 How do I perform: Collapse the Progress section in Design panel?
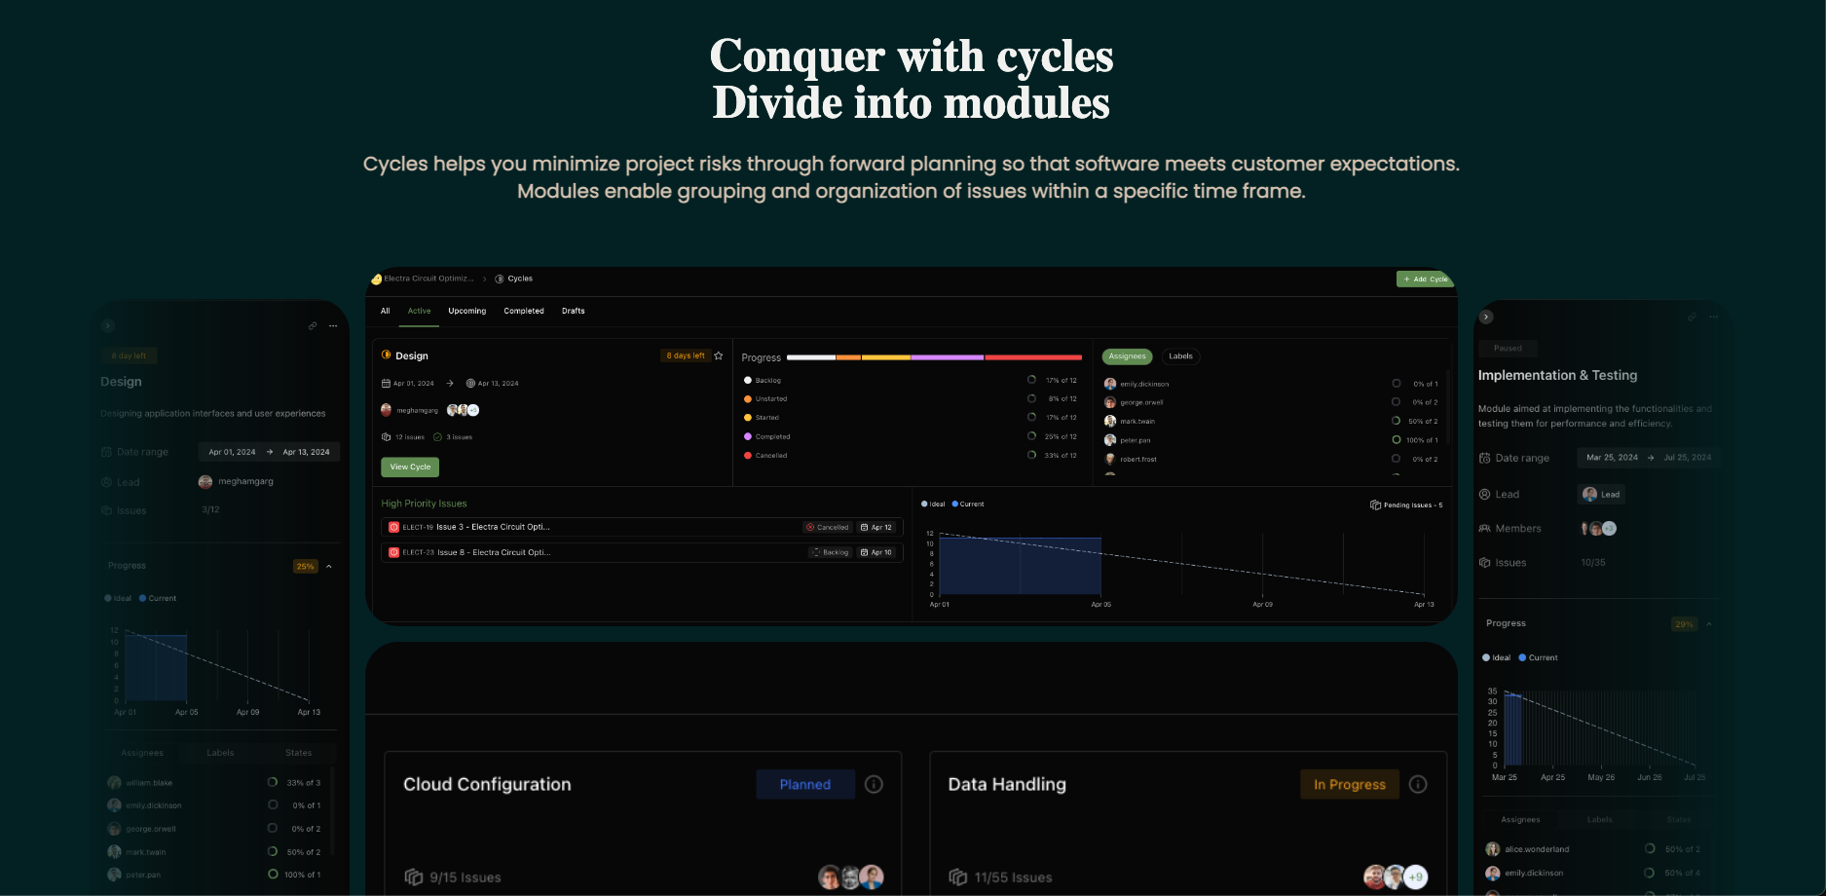click(329, 566)
